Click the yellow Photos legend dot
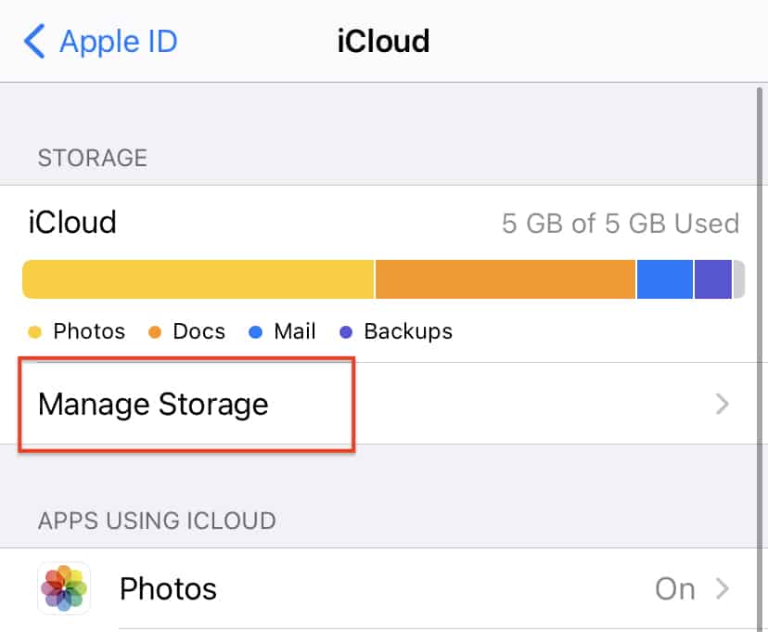This screenshot has width=768, height=632. click(x=34, y=332)
